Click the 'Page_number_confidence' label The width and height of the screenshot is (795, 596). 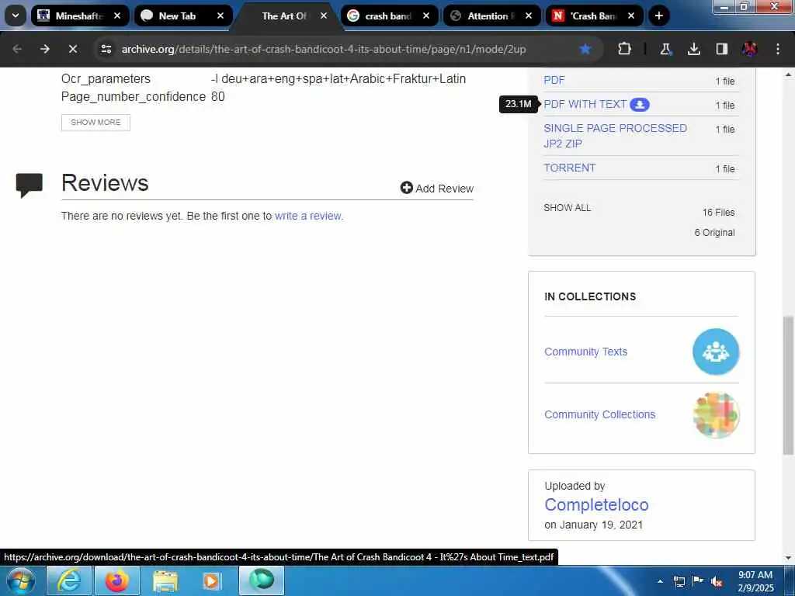click(134, 97)
